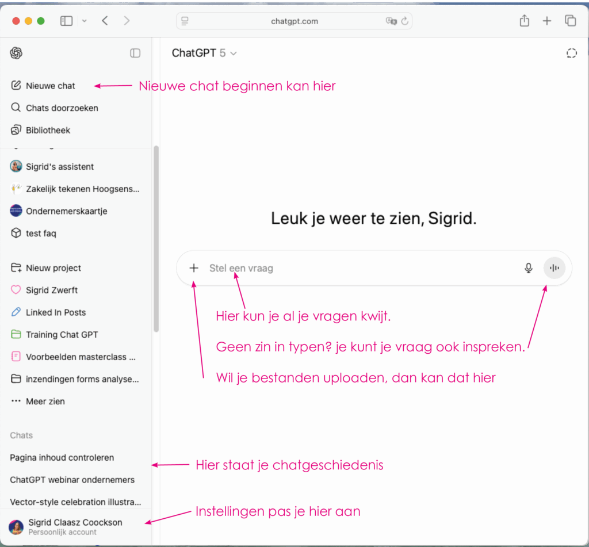Screen dimensions: 589x547
Task: Open chat ChatGPT webinar ondernemers
Action: point(72,480)
